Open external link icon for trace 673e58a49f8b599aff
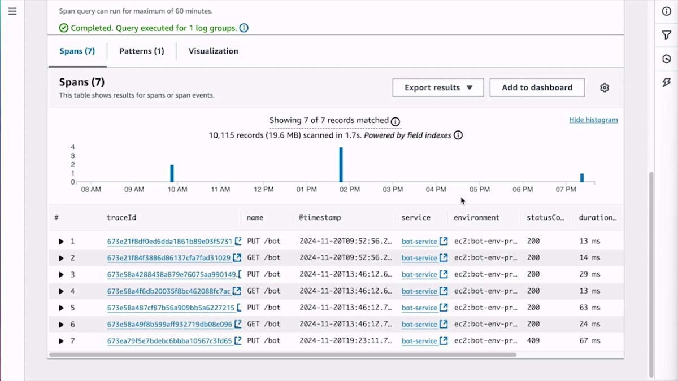This screenshot has height=381, width=678. pos(237,324)
